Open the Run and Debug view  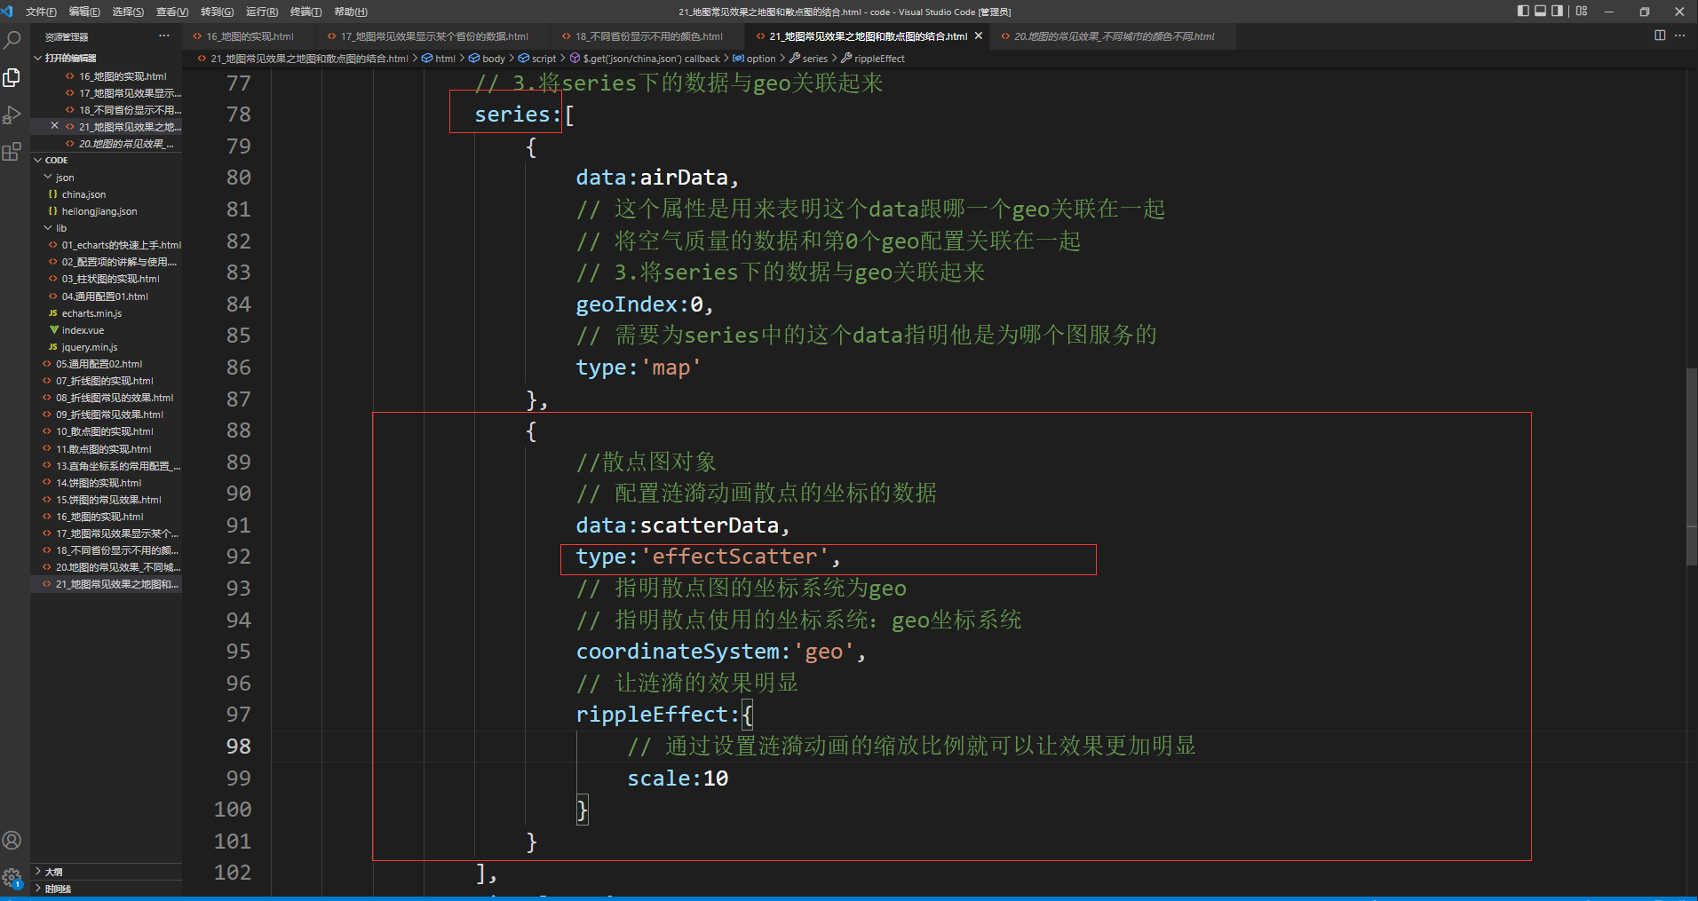tap(12, 115)
